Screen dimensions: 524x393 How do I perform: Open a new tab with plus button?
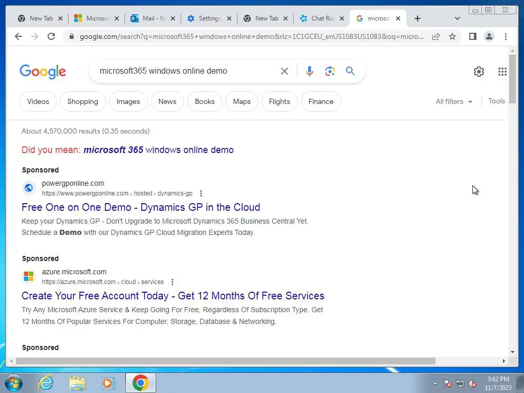pyautogui.click(x=418, y=18)
